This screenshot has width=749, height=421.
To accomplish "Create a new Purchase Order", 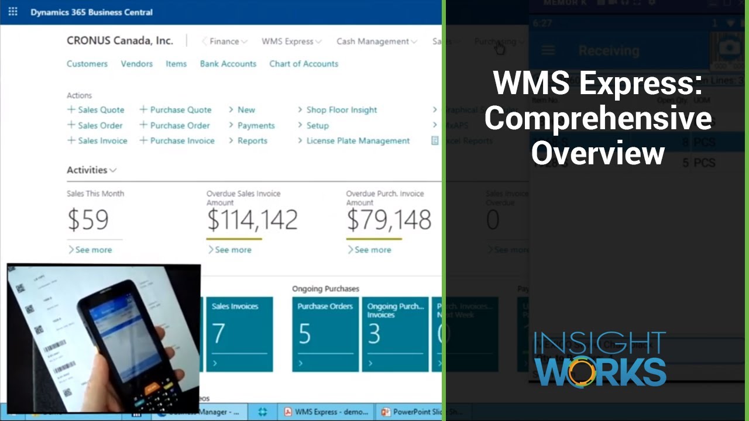I will coord(174,125).
